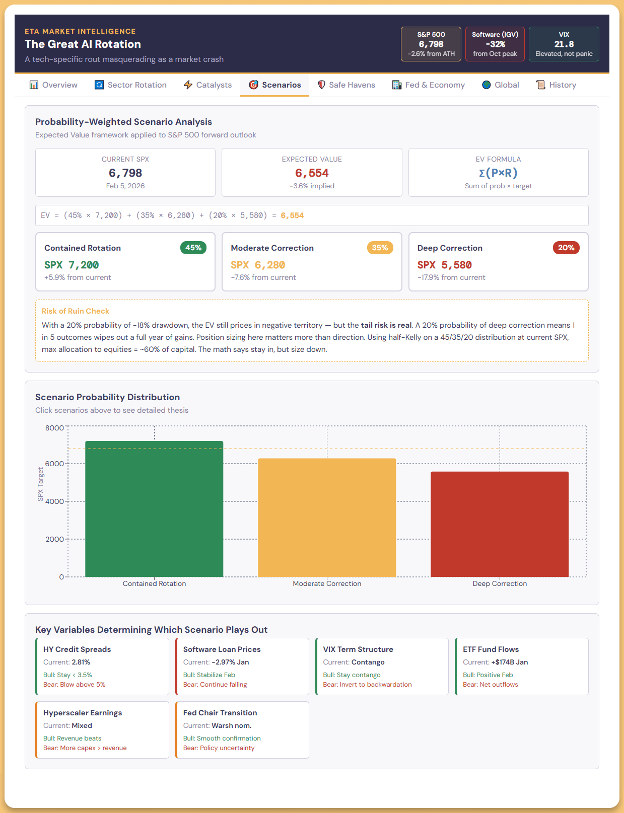
Task: Click the Current SPX 6,798 figure
Action: (125, 173)
